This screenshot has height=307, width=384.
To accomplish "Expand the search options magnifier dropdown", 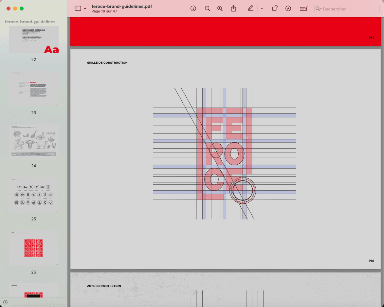I will pyautogui.click(x=319, y=9).
